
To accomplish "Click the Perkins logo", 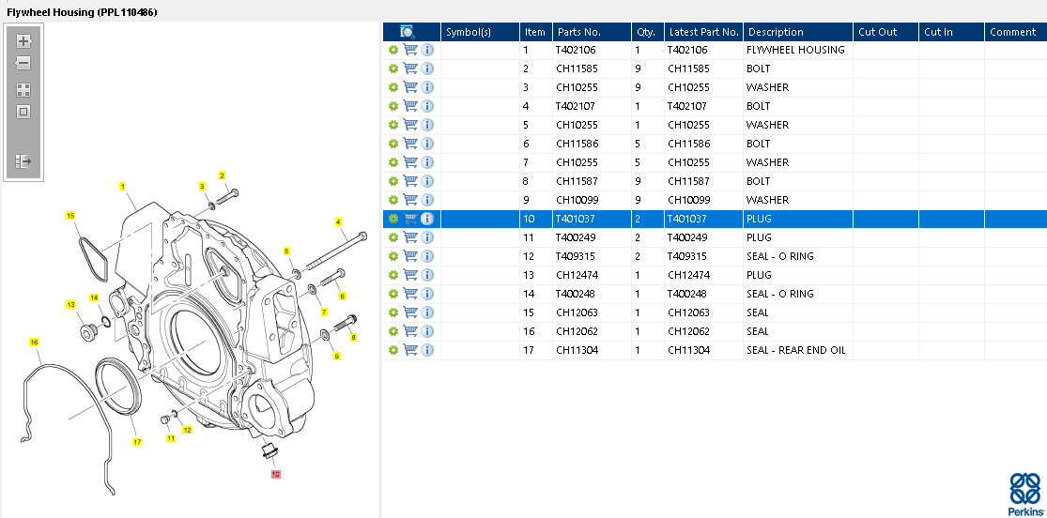I will [x=1024, y=493].
